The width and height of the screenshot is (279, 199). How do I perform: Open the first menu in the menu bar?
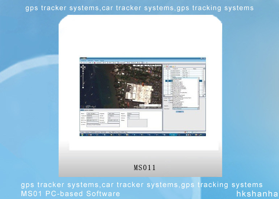[x=83, y=60]
